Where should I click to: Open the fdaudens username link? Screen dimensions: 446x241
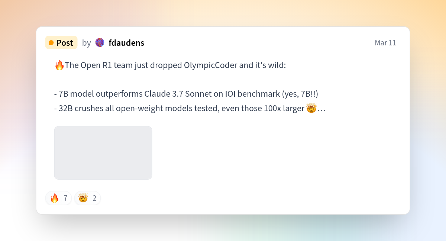pyautogui.click(x=126, y=43)
